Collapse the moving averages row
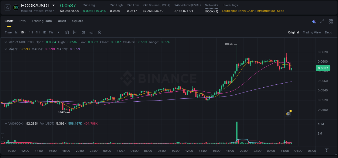 tap(6, 49)
